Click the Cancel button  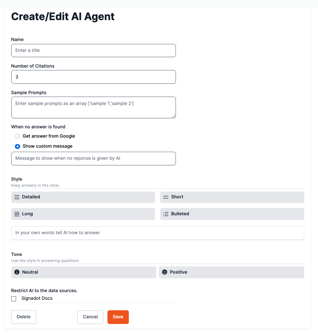90,317
